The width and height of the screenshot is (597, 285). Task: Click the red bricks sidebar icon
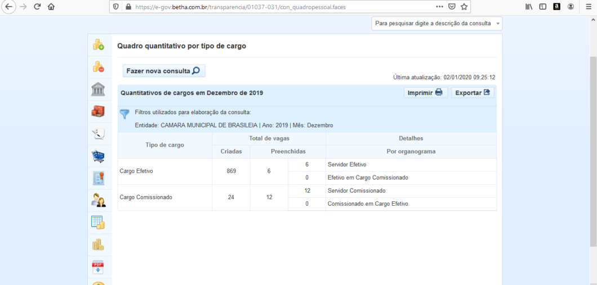click(99, 111)
